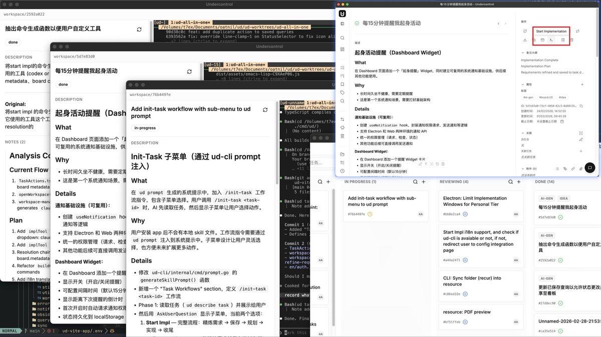Toggle the status circle on card #c86ed32e
Screen dimensions: 601x337
pos(465,294)
